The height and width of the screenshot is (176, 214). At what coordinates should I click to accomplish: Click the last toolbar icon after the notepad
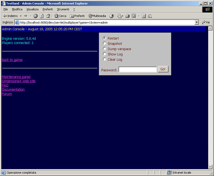coord(150,16)
